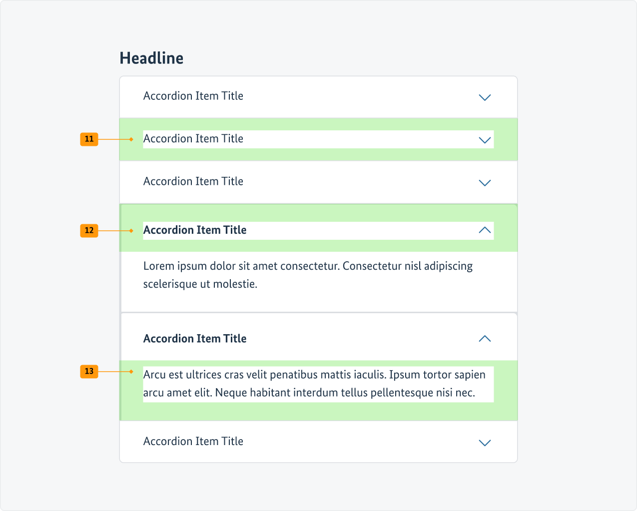Click the orange diamond marker beside badge 12

pos(131,231)
